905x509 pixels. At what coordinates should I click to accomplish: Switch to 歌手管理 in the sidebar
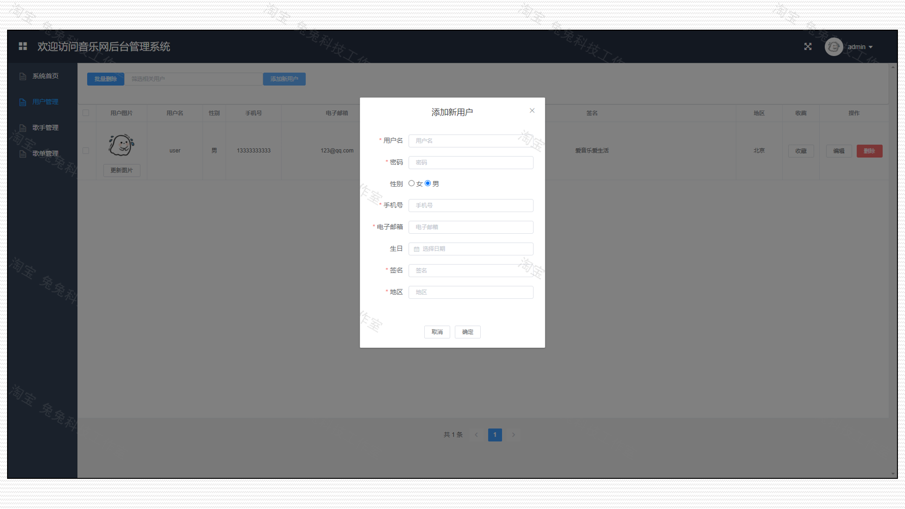pyautogui.click(x=45, y=127)
